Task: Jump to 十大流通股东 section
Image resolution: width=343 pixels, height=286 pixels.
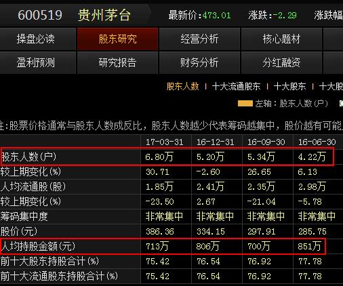Action: [x=237, y=87]
